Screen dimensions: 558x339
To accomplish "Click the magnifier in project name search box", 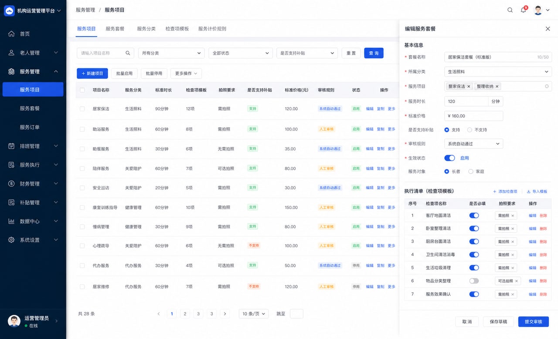I will (128, 53).
